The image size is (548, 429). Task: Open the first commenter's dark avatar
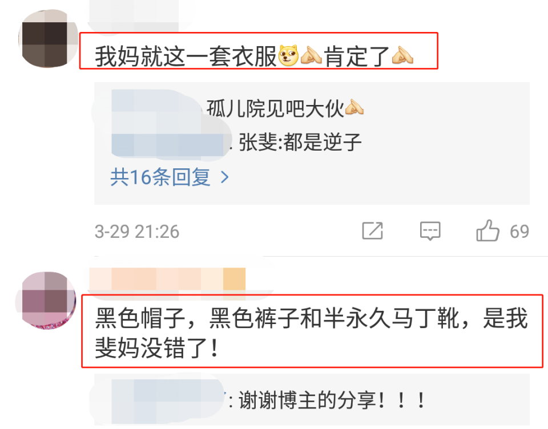48,38
